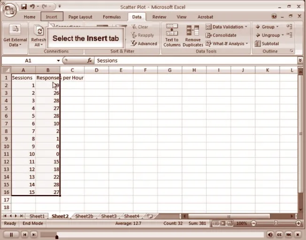
Task: Mute the player audio
Action: [270, 235]
